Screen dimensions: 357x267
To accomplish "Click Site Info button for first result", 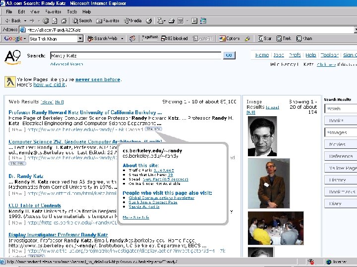I will point(153,129).
